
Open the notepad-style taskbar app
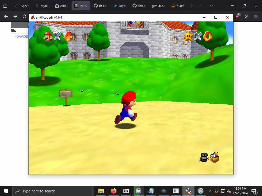pos(151,191)
